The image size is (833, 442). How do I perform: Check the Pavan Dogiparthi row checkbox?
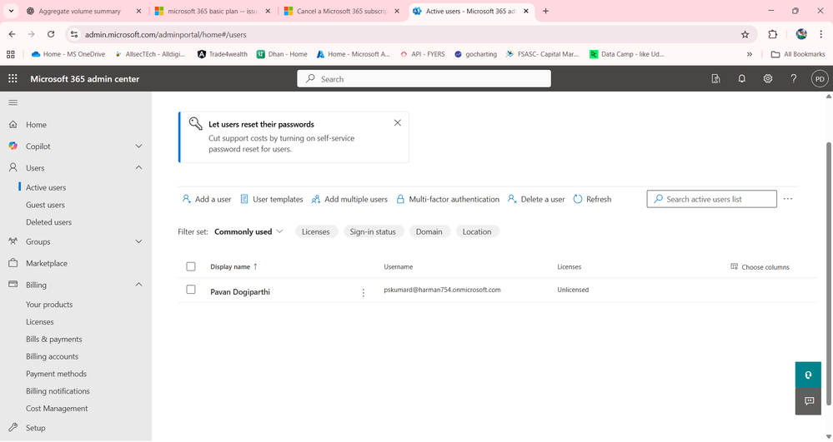pos(191,290)
